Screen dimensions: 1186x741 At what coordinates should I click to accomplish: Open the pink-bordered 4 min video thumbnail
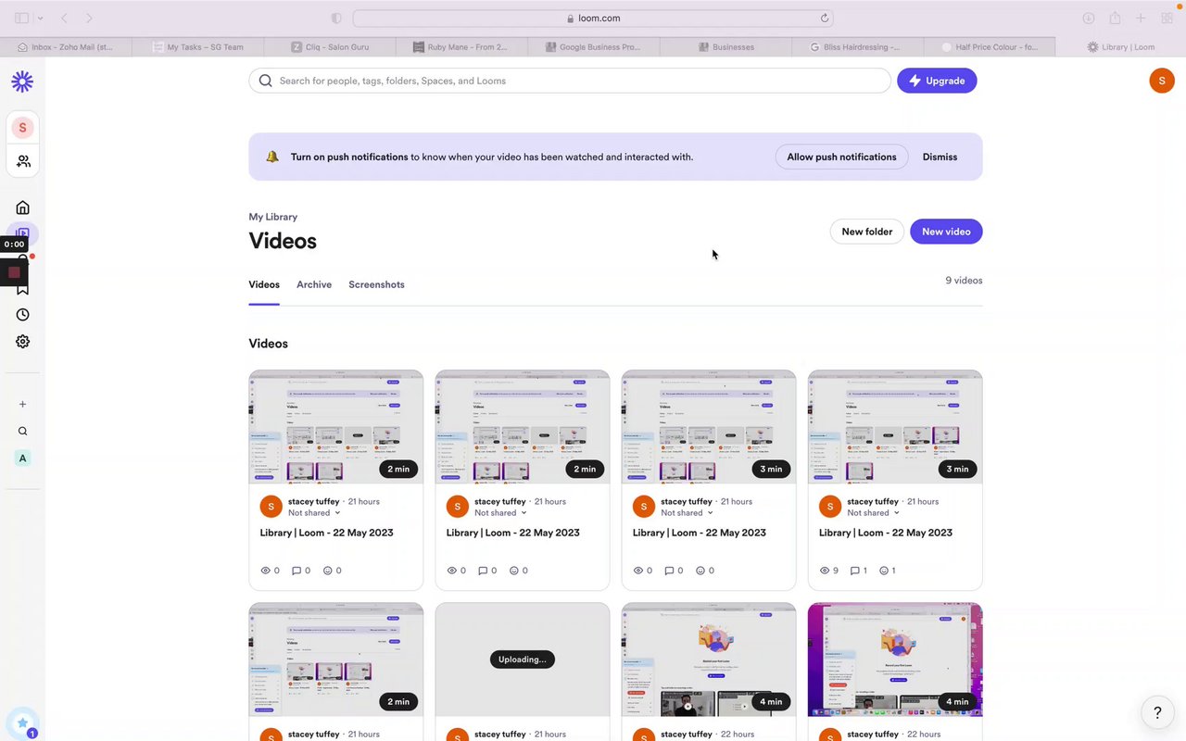coord(895,659)
